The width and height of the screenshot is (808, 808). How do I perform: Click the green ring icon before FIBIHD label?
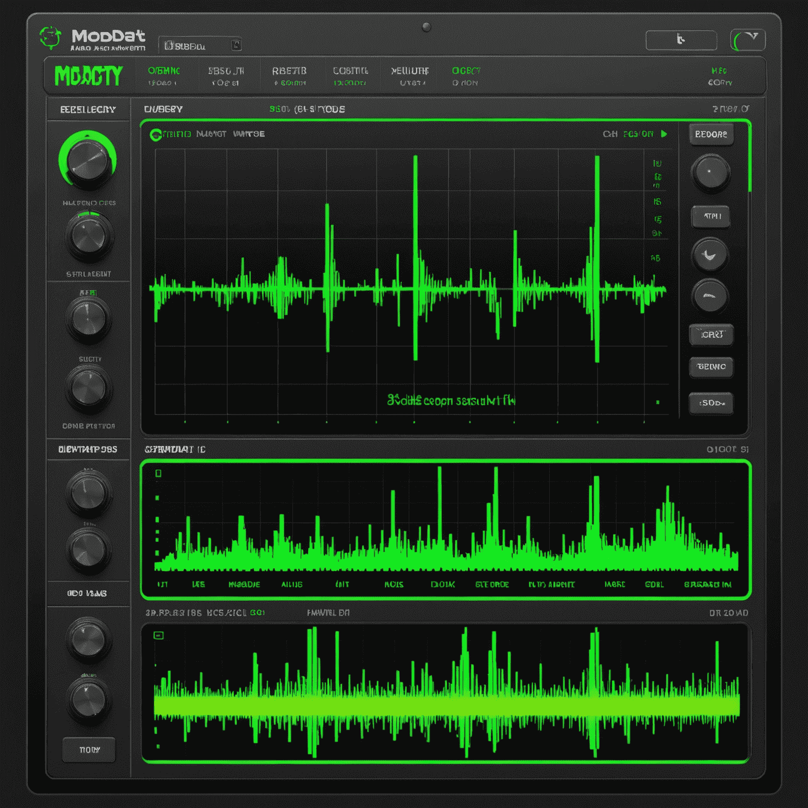tap(155, 135)
